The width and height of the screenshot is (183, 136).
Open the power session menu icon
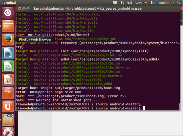click(179, 3)
